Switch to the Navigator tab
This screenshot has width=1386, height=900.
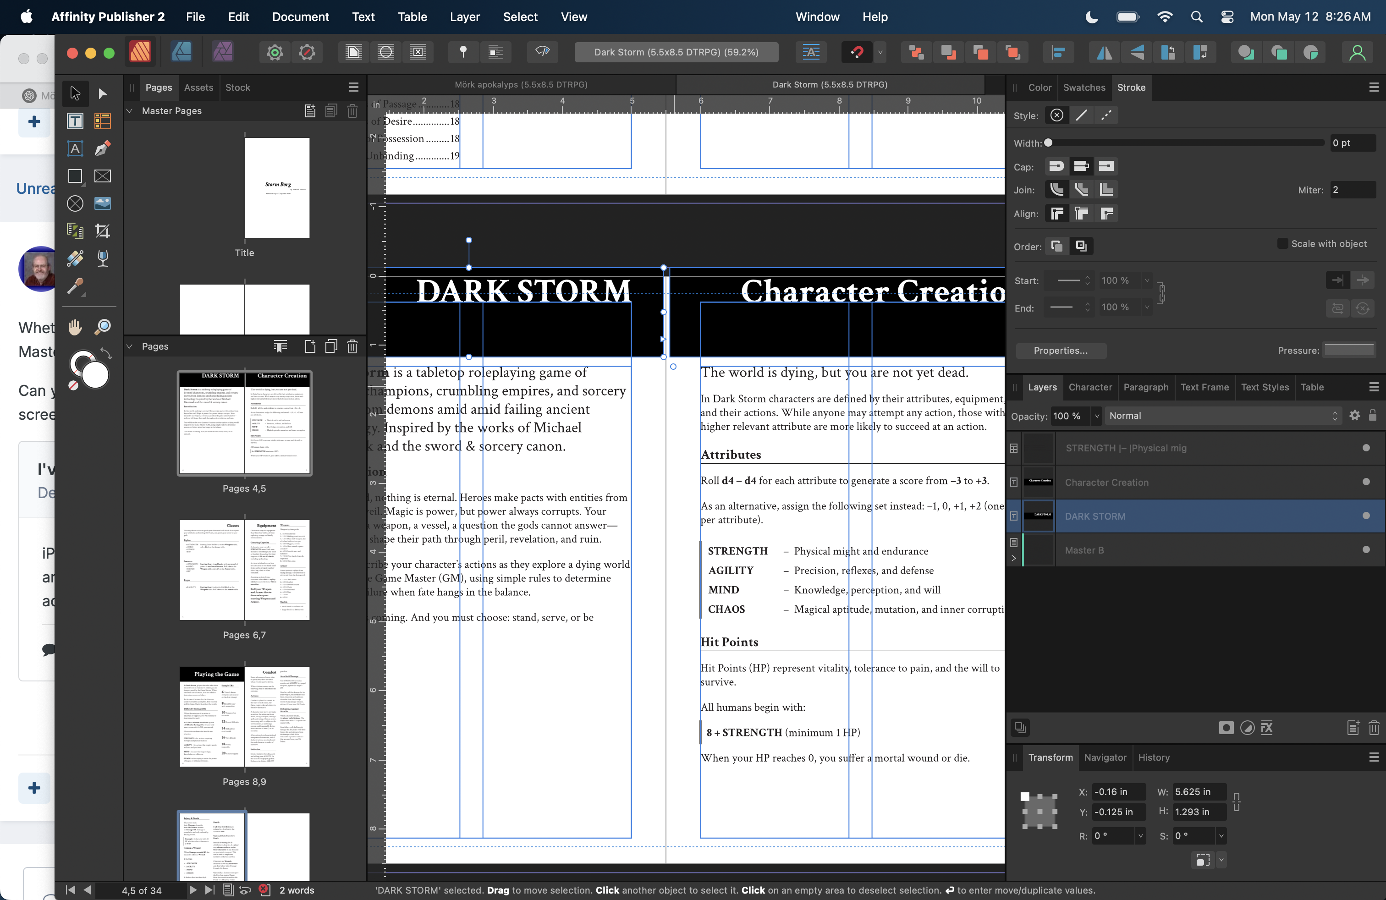click(x=1105, y=757)
